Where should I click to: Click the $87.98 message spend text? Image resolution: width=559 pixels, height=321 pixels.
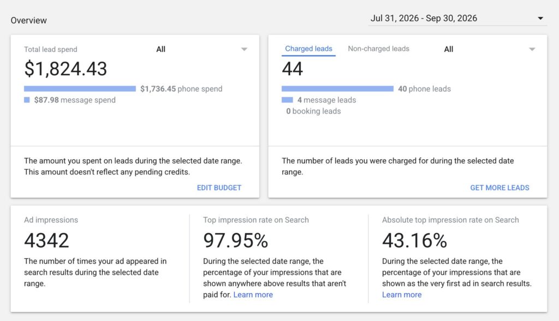[75, 100]
